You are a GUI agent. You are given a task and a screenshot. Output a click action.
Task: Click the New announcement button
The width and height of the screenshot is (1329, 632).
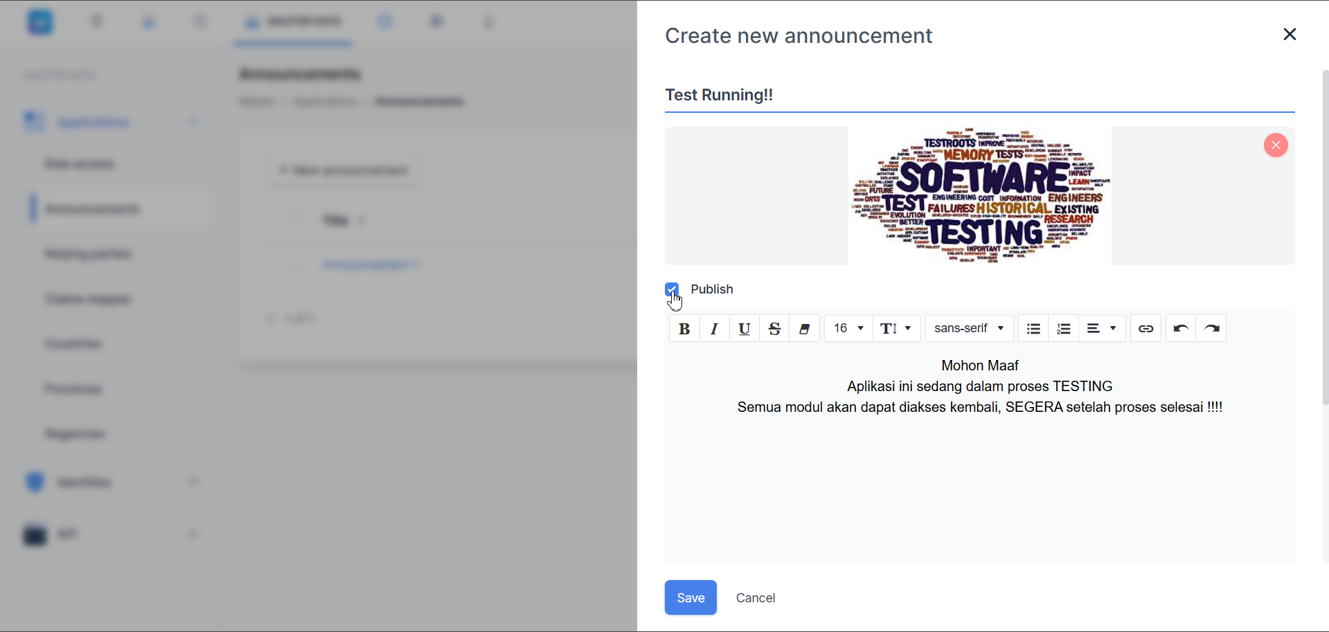point(344,170)
